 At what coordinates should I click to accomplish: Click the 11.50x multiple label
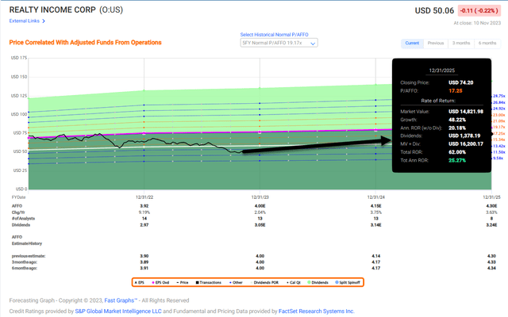499,152
